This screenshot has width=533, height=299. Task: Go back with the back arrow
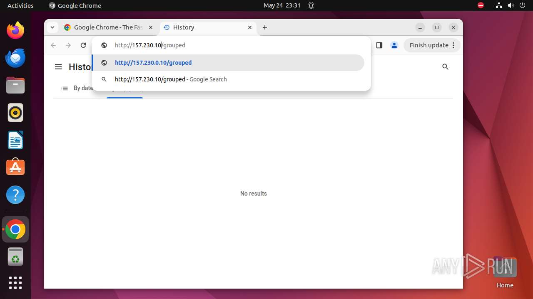(53, 45)
